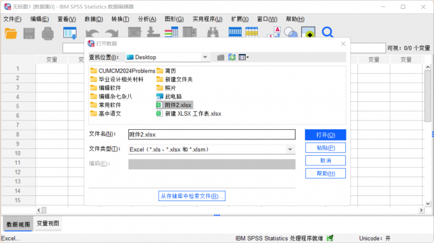Close the 打开数据 dialog
The height and width of the screenshot is (243, 434).
click(343, 44)
